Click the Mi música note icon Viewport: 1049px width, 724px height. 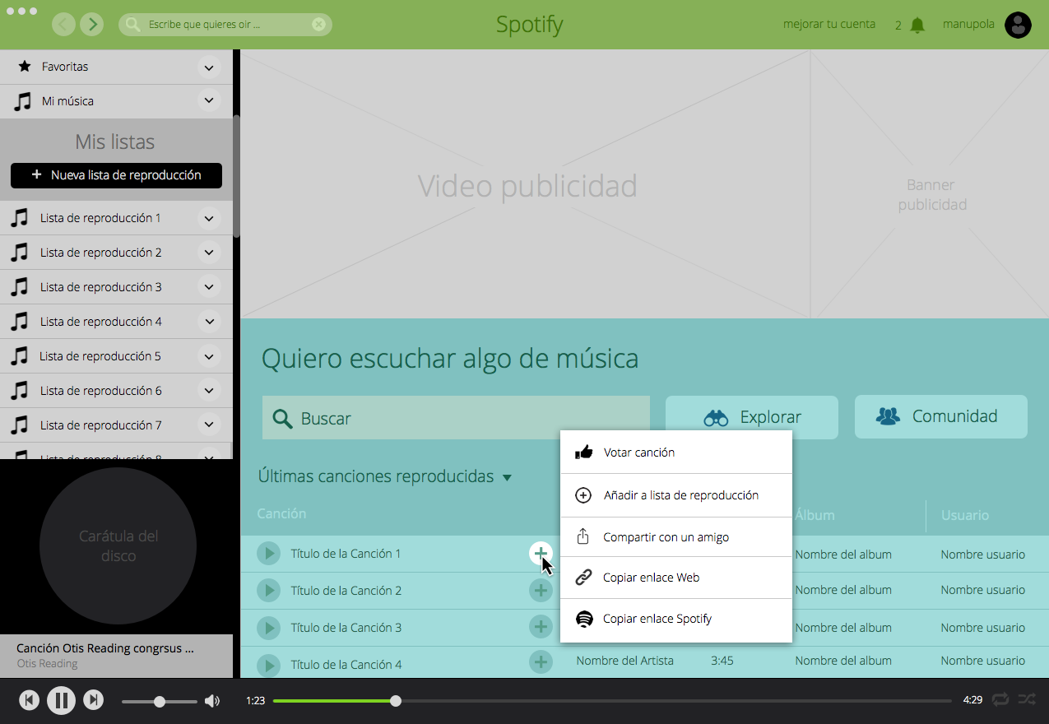point(23,101)
